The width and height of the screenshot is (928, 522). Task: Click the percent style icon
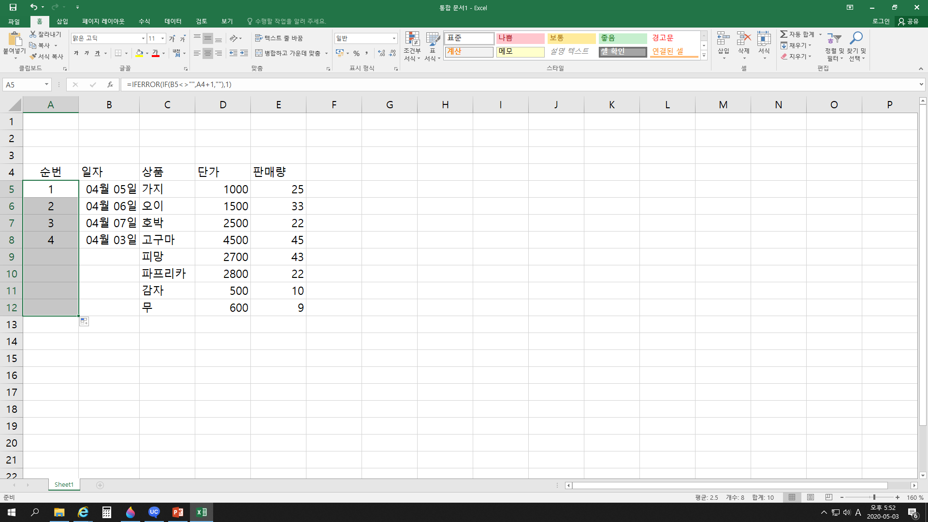tap(356, 53)
